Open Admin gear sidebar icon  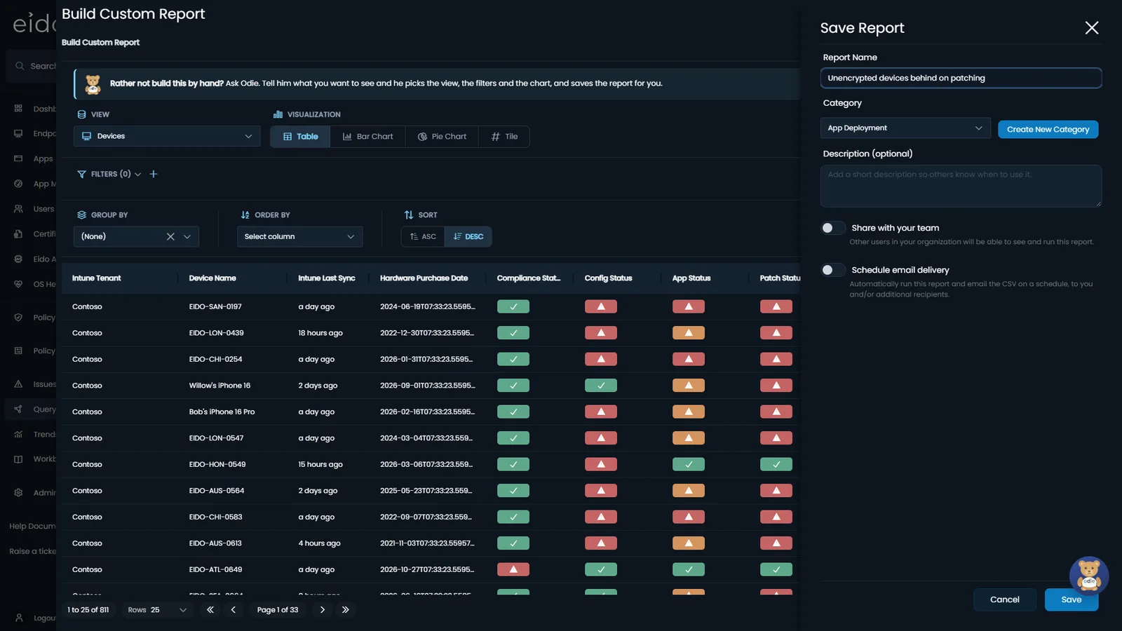(18, 493)
